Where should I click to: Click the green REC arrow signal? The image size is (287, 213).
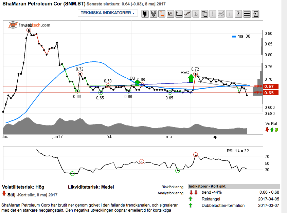(x=191, y=78)
